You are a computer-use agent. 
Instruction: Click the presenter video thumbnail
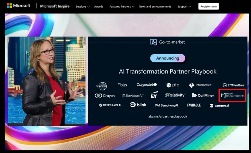tap(46, 81)
